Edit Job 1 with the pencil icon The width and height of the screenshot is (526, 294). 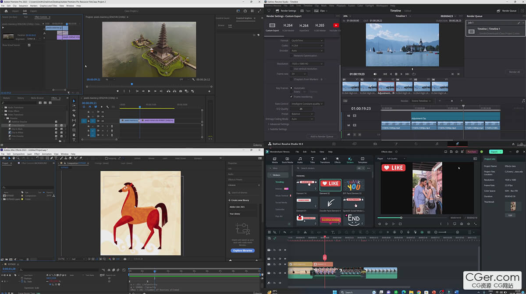(x=519, y=23)
